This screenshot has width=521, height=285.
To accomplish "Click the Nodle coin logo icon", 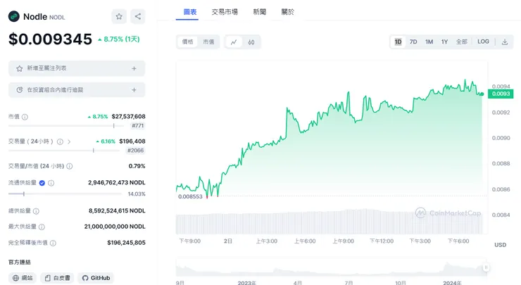I will 14,16.
